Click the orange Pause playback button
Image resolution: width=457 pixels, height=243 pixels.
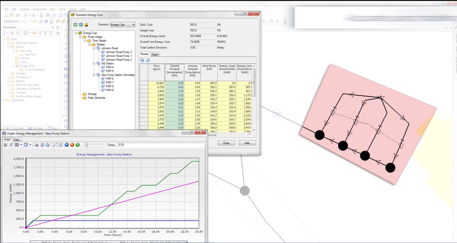[72, 145]
